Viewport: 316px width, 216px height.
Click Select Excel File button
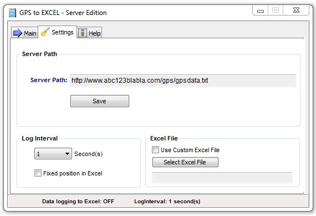(x=185, y=162)
